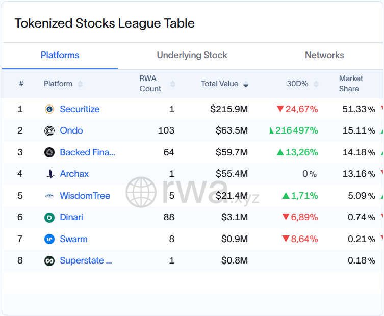Sort table by 30D% arrows
This screenshot has width=384, height=316.
click(316, 84)
